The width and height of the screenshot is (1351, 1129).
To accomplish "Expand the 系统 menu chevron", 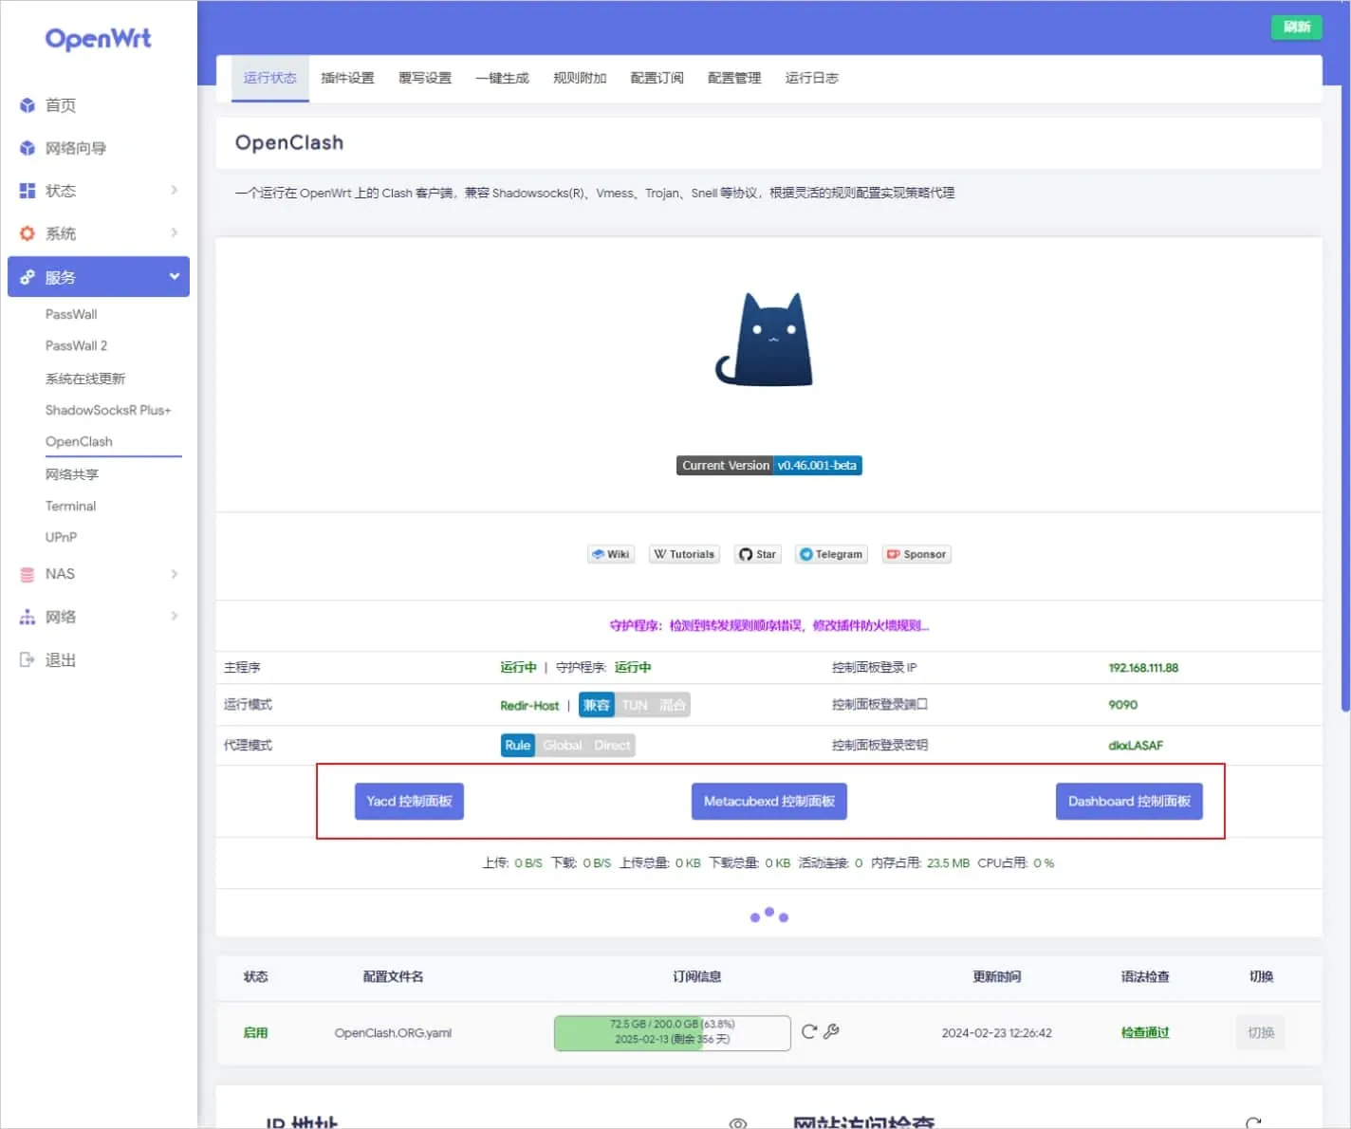I will [174, 233].
